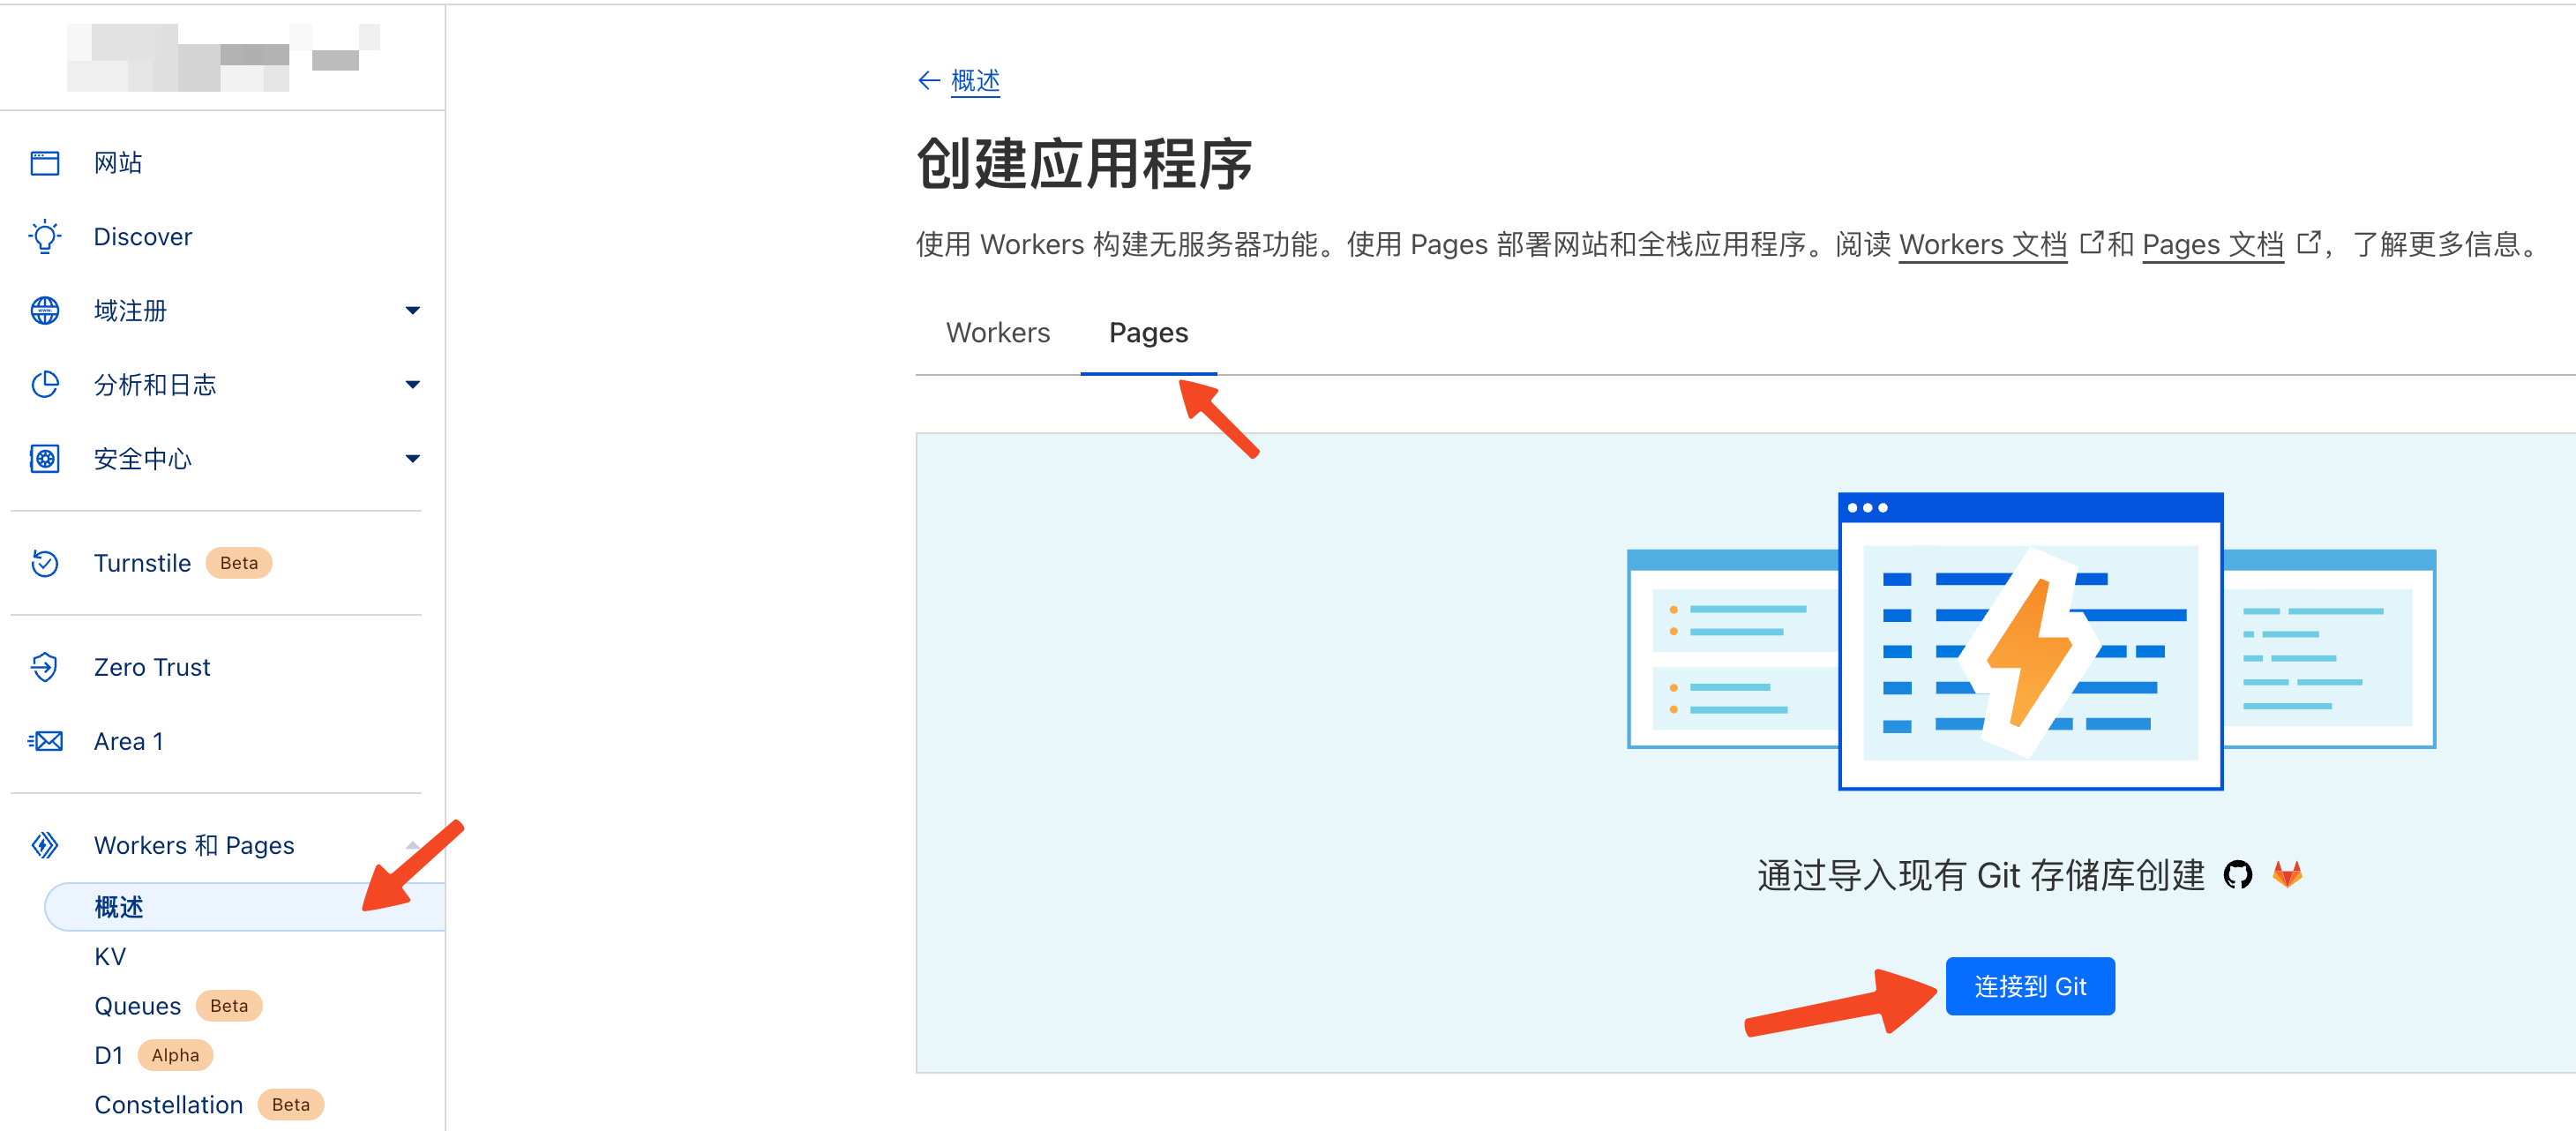Select the Pages tab
Image resolution: width=2576 pixels, height=1131 pixels.
(x=1147, y=333)
